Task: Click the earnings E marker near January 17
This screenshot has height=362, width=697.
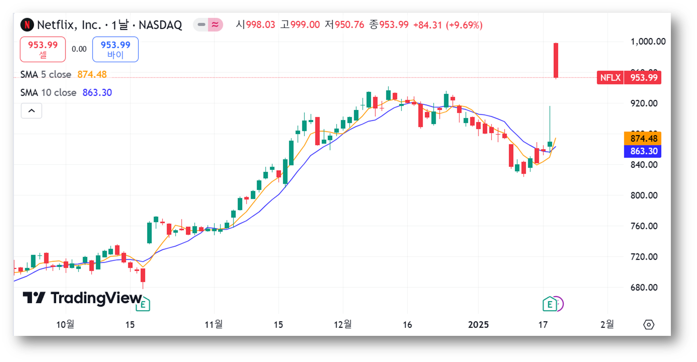Action: 549,304
